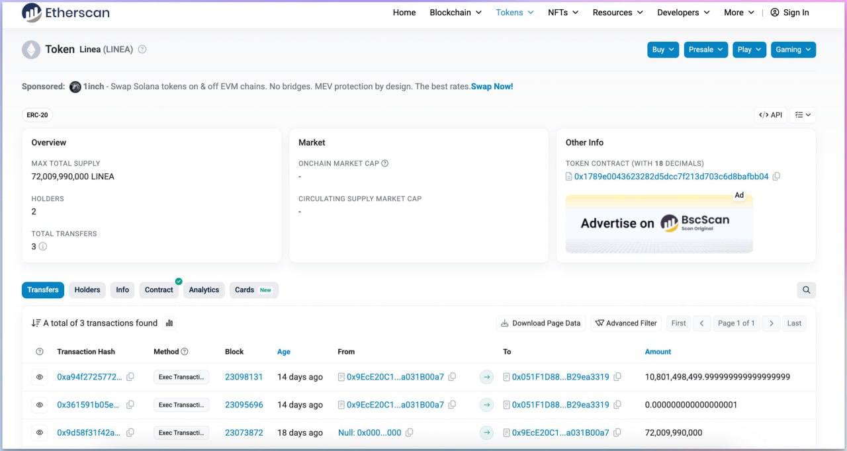Open Onchain Market Cap help icon
Screen dimensions: 847x451
385,163
